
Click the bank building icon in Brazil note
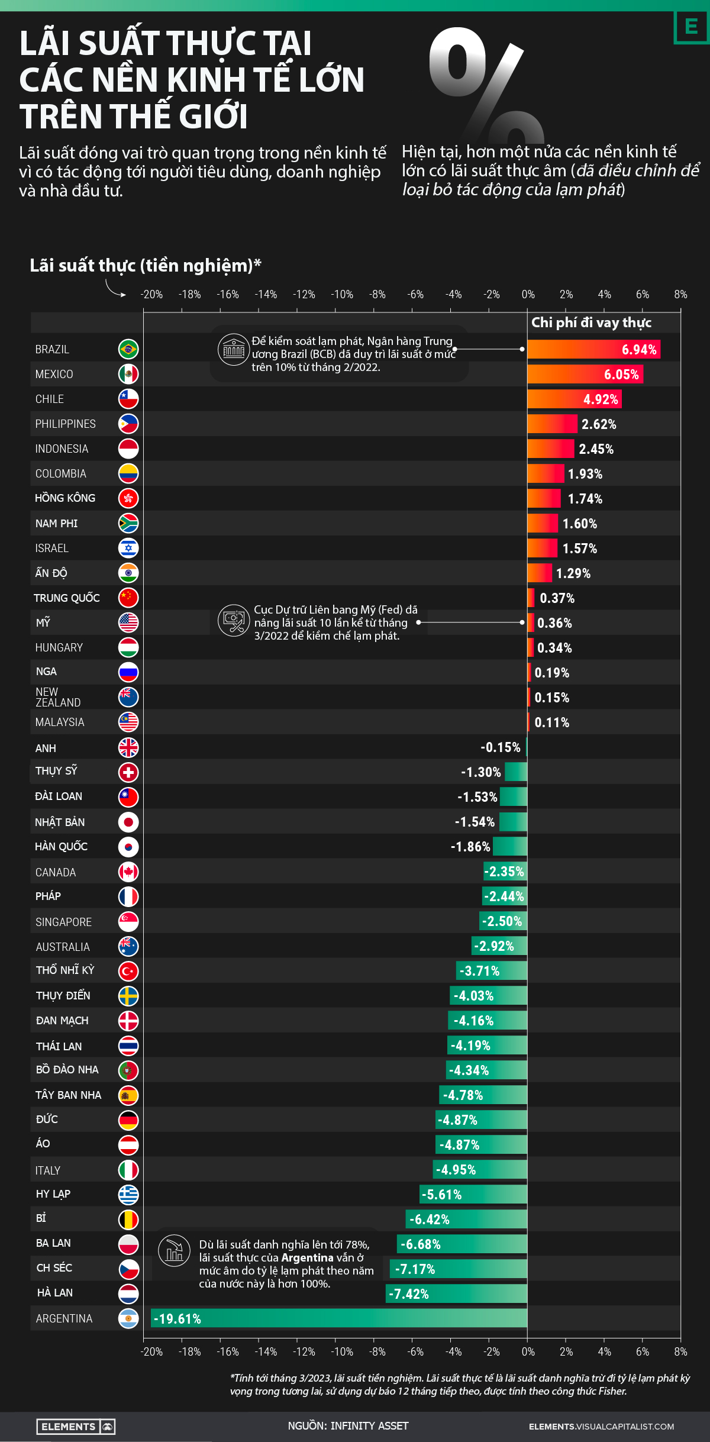tap(233, 350)
